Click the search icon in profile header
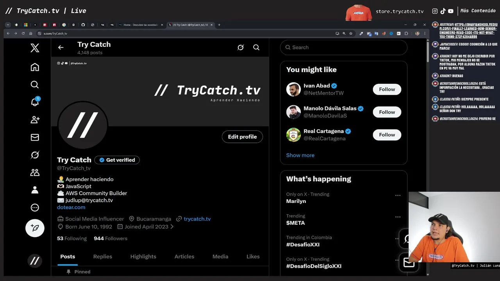 [x=256, y=47]
